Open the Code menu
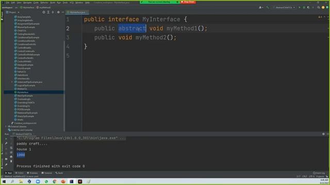The height and width of the screenshot is (185, 330). pos(36,3)
